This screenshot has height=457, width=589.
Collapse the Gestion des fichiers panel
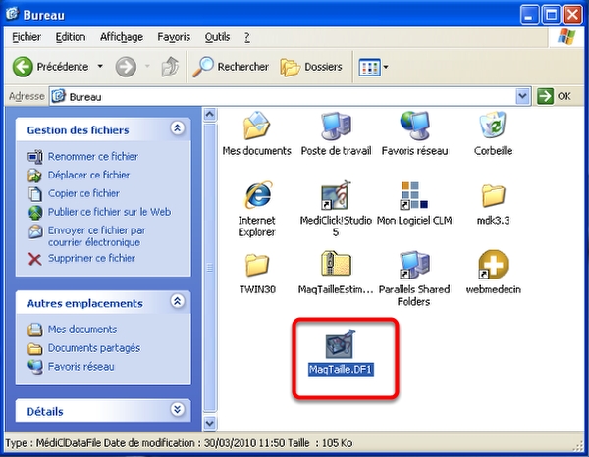tap(177, 128)
